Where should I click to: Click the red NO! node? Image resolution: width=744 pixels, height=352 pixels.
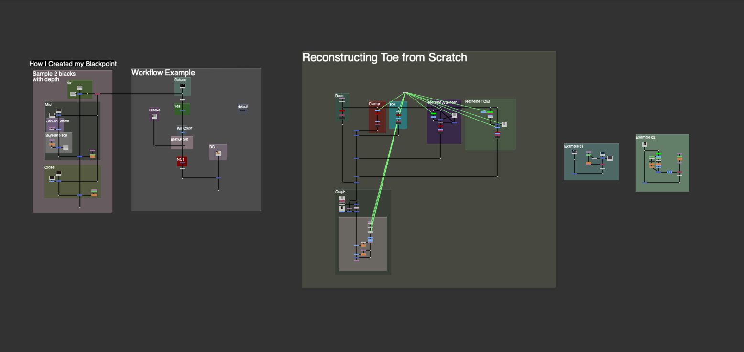point(182,161)
